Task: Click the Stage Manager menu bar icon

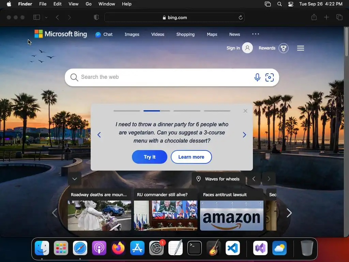Action: pyautogui.click(x=268, y=4)
